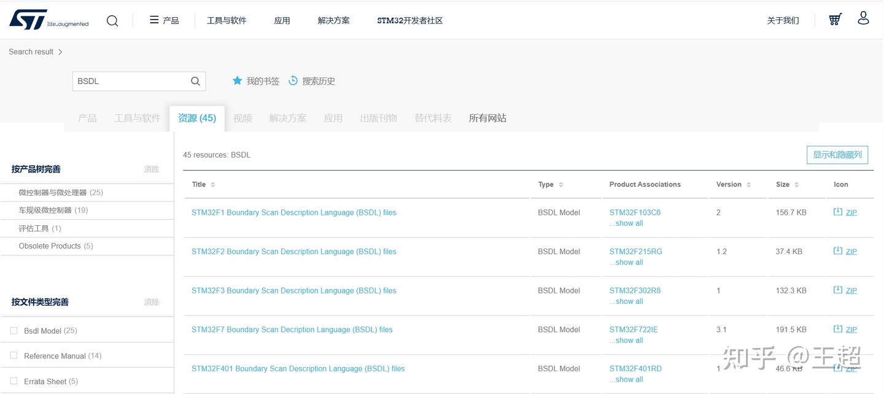Screen dimensions: 884x394
Task: Download STM32F7 BSDL ZIP icon
Action: pyautogui.click(x=838, y=329)
